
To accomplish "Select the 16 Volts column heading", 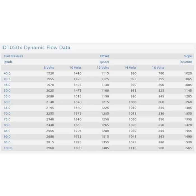I will pyautogui.click(x=158, y=67).
